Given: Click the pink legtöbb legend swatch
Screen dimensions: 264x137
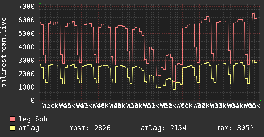Looking at the screenshot, I should coord(12,119).
